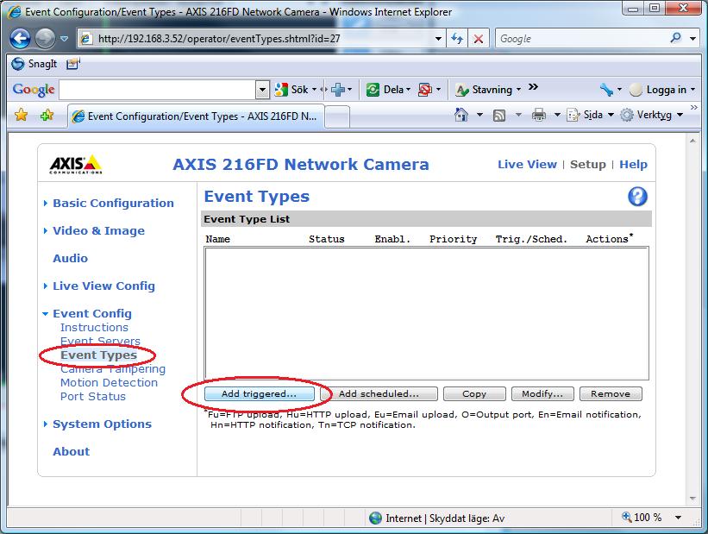Open Camera Tampering page

coord(113,369)
